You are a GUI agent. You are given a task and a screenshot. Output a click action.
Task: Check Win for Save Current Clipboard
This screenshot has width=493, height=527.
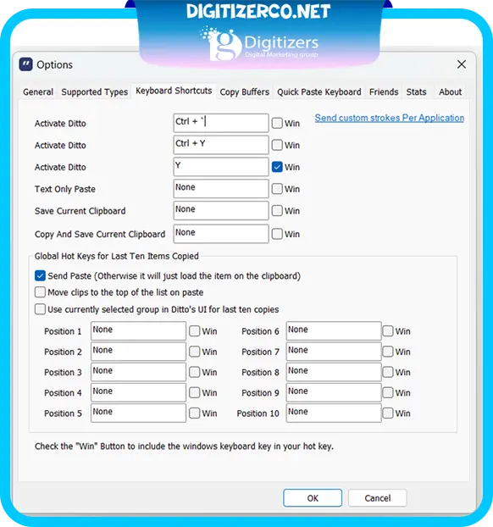pos(277,210)
